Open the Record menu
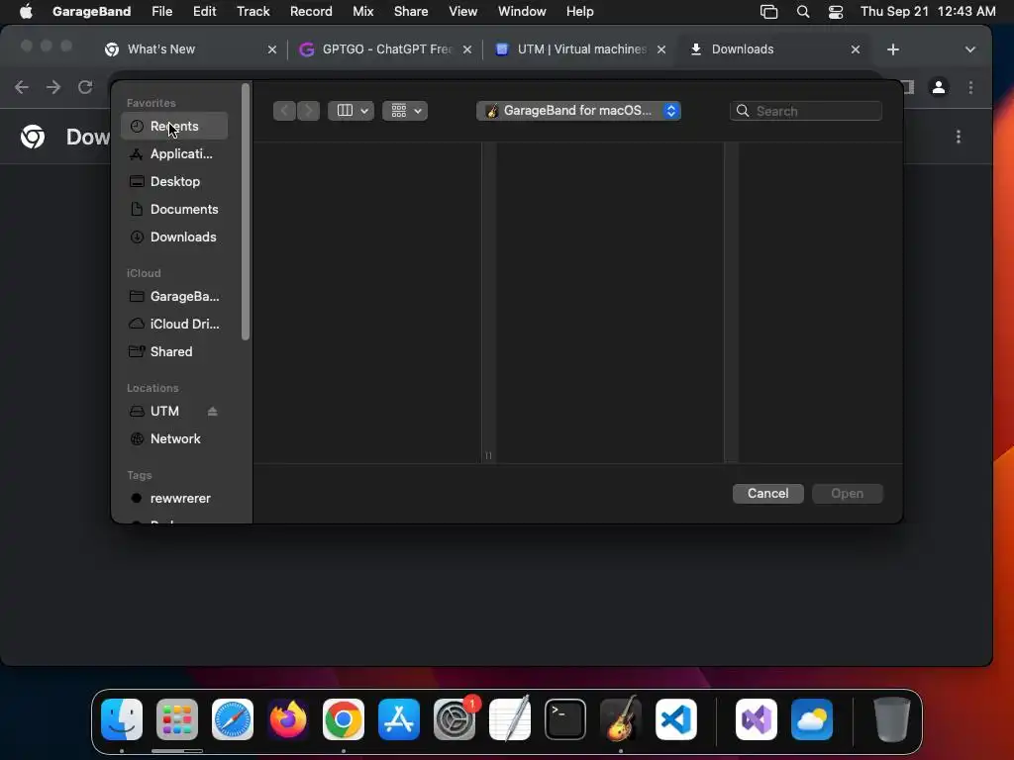Screen dimensions: 1014x760 pos(311,12)
